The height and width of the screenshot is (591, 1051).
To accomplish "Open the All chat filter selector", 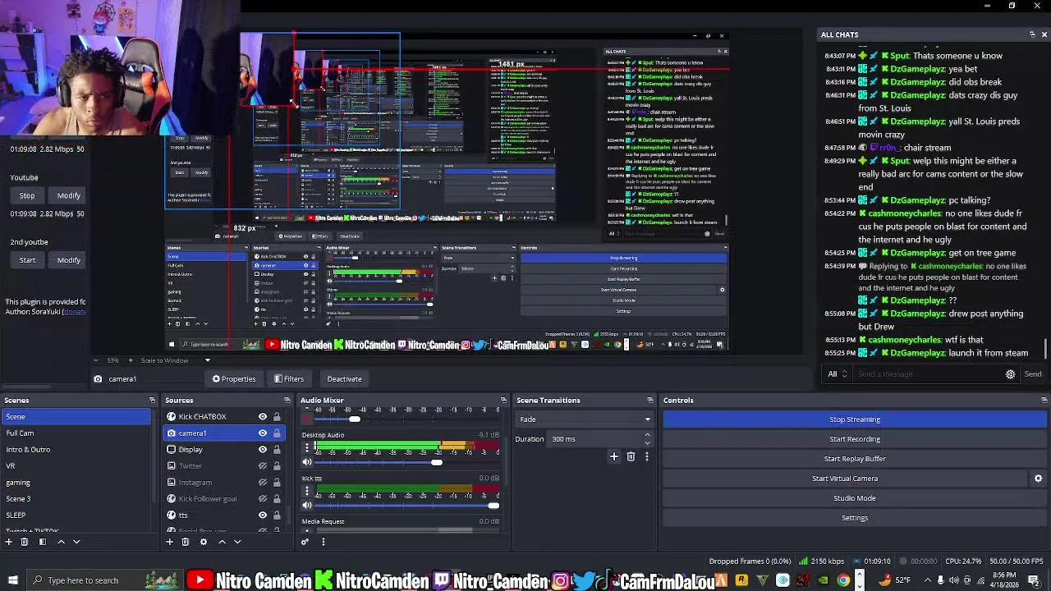I will (x=838, y=374).
